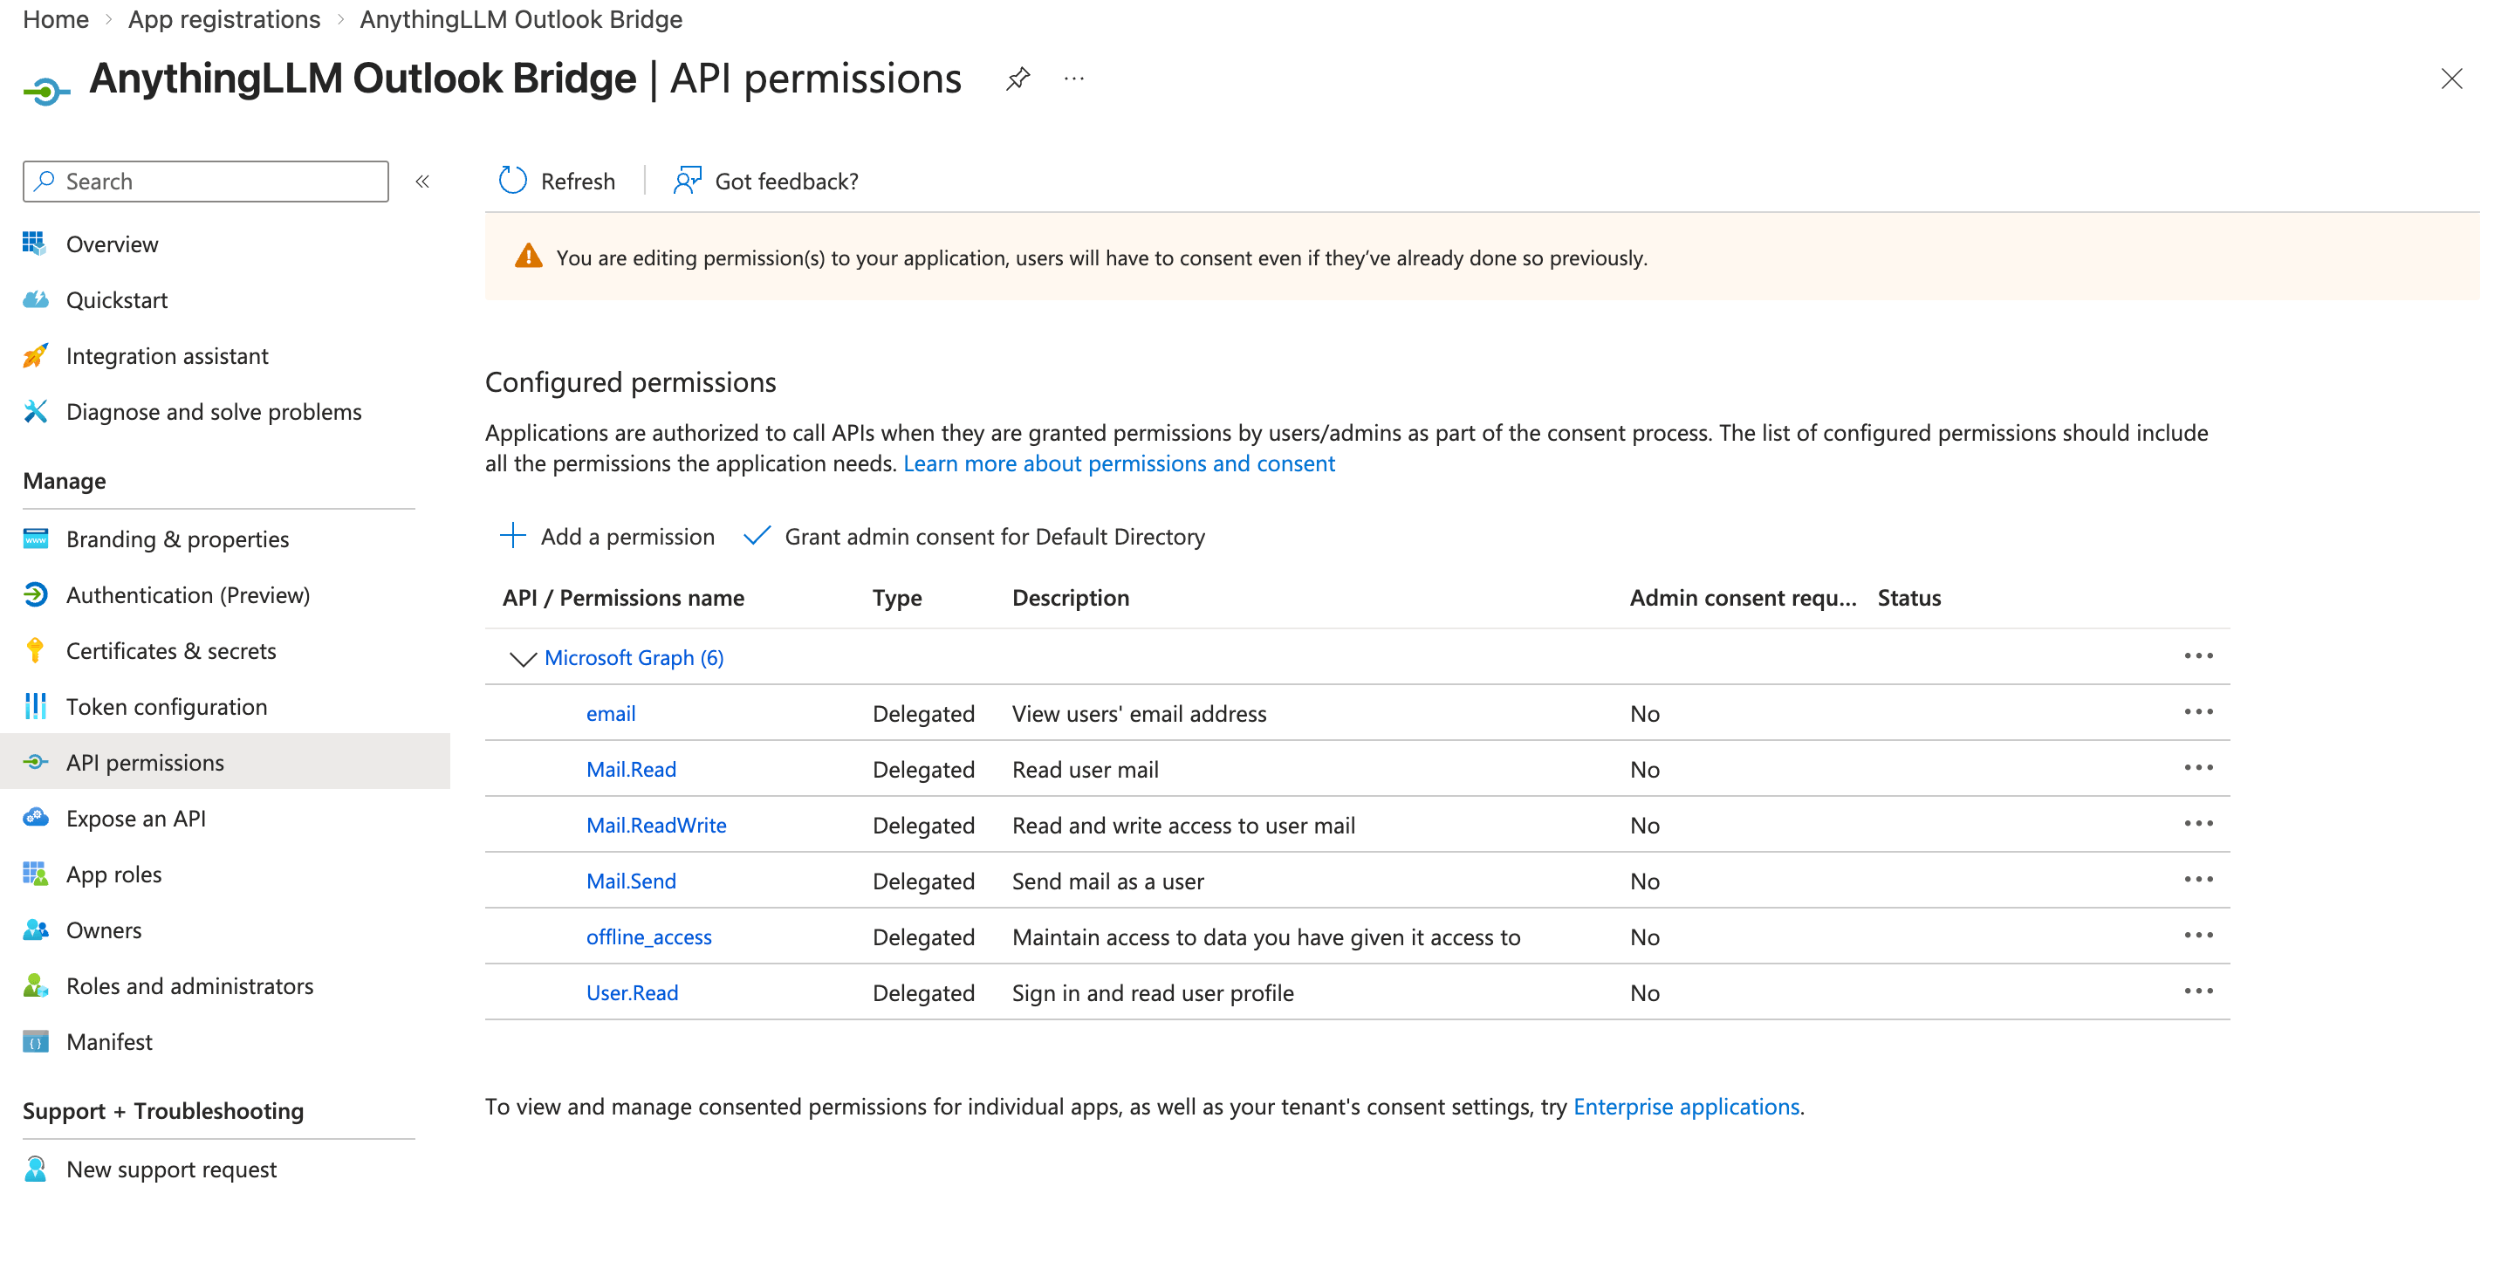Click the Certificates & secrets key icon
Image resolution: width=2501 pixels, height=1269 pixels.
(35, 650)
